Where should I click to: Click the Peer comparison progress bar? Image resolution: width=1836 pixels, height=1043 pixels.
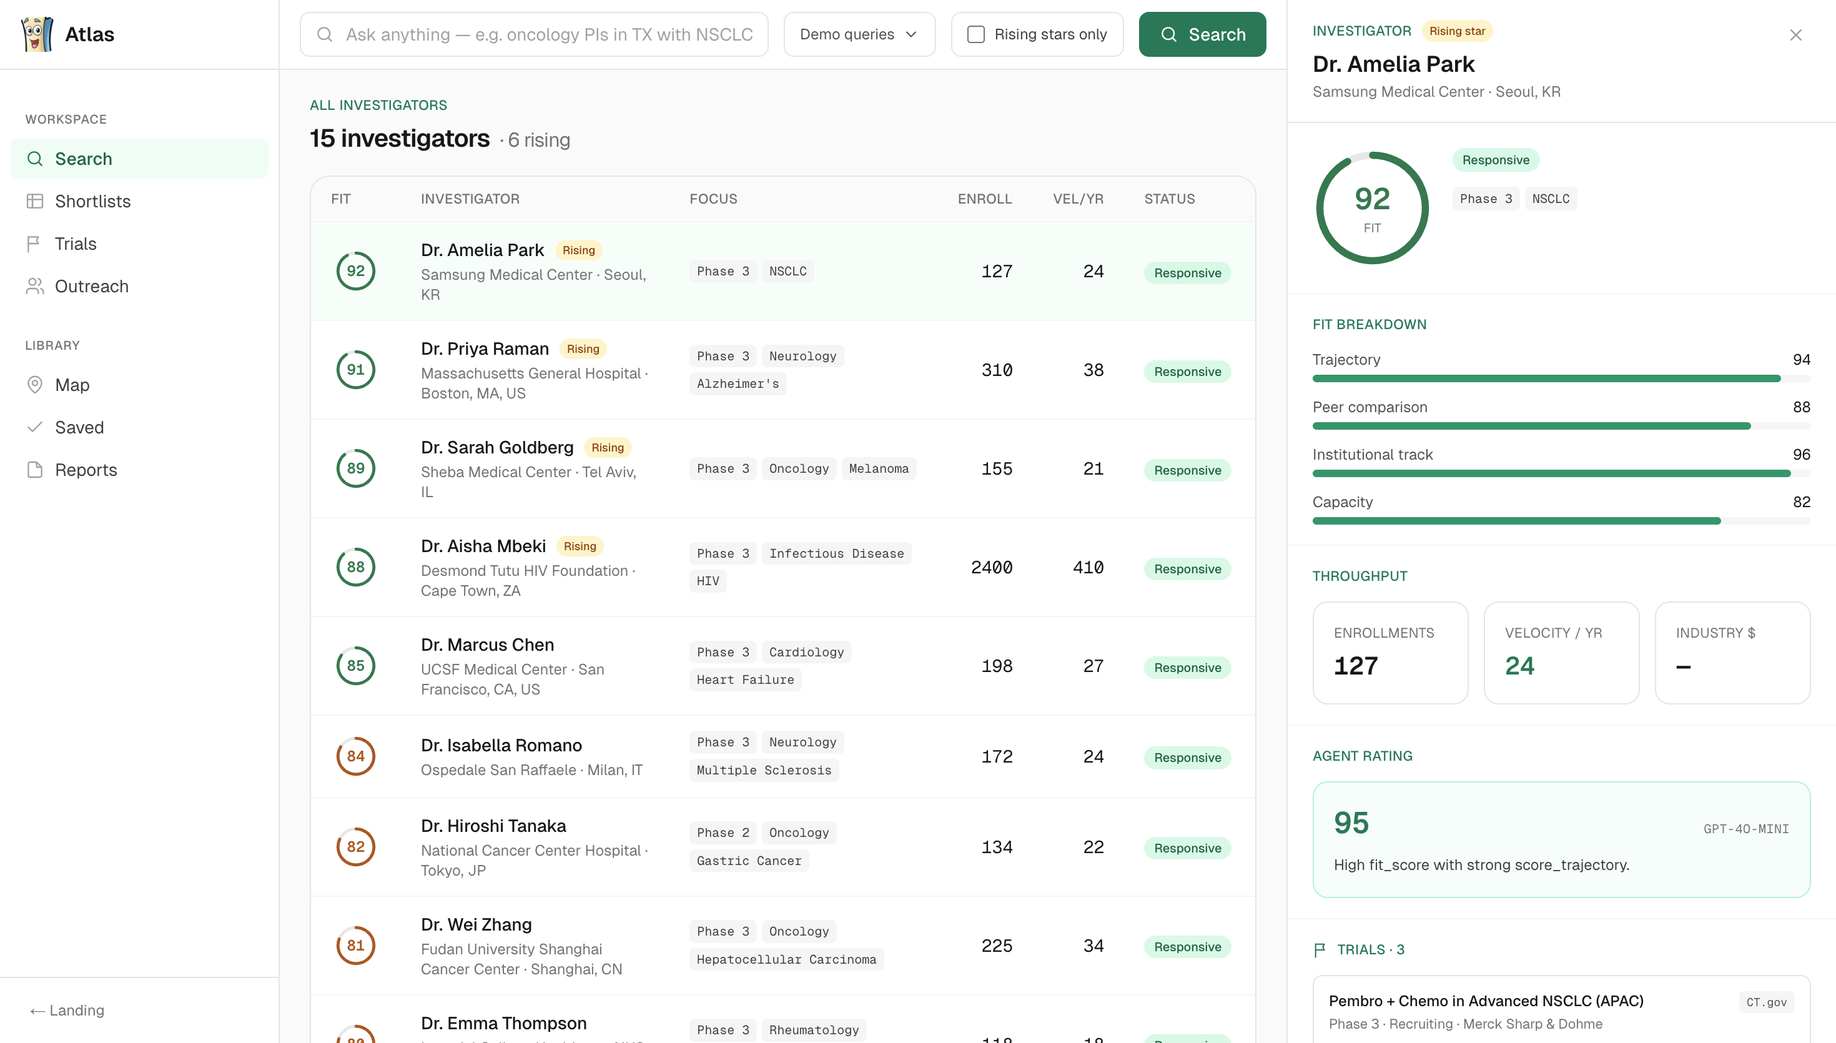click(x=1561, y=426)
